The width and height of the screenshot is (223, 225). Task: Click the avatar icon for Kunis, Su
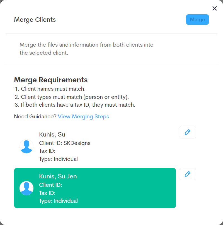click(26, 146)
